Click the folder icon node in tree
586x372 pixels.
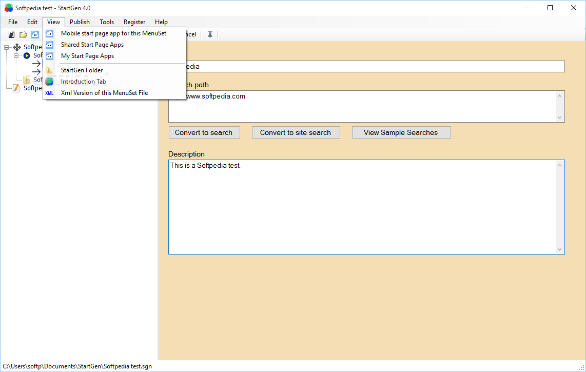[x=27, y=80]
